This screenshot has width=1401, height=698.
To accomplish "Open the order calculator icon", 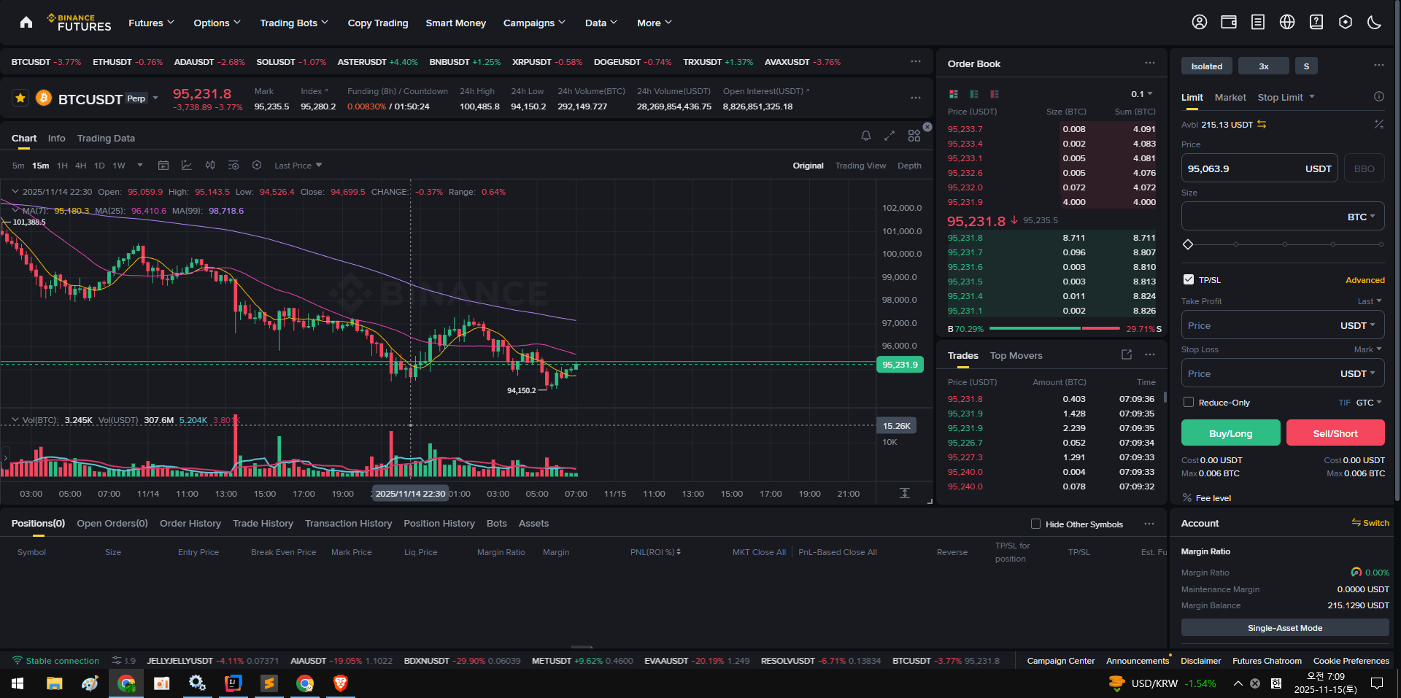I will click(1379, 124).
